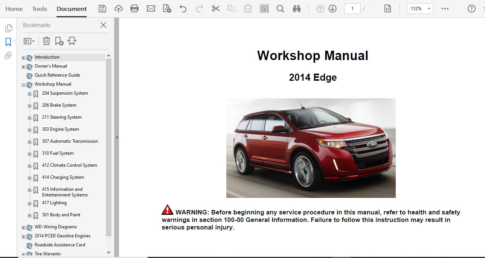The image size is (485, 258).
Task: Collapse the Workshop Manual bookmark tree
Action: click(23, 85)
